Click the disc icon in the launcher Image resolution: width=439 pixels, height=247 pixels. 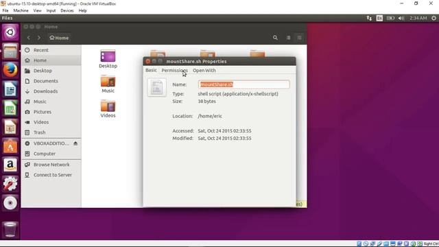point(10,204)
